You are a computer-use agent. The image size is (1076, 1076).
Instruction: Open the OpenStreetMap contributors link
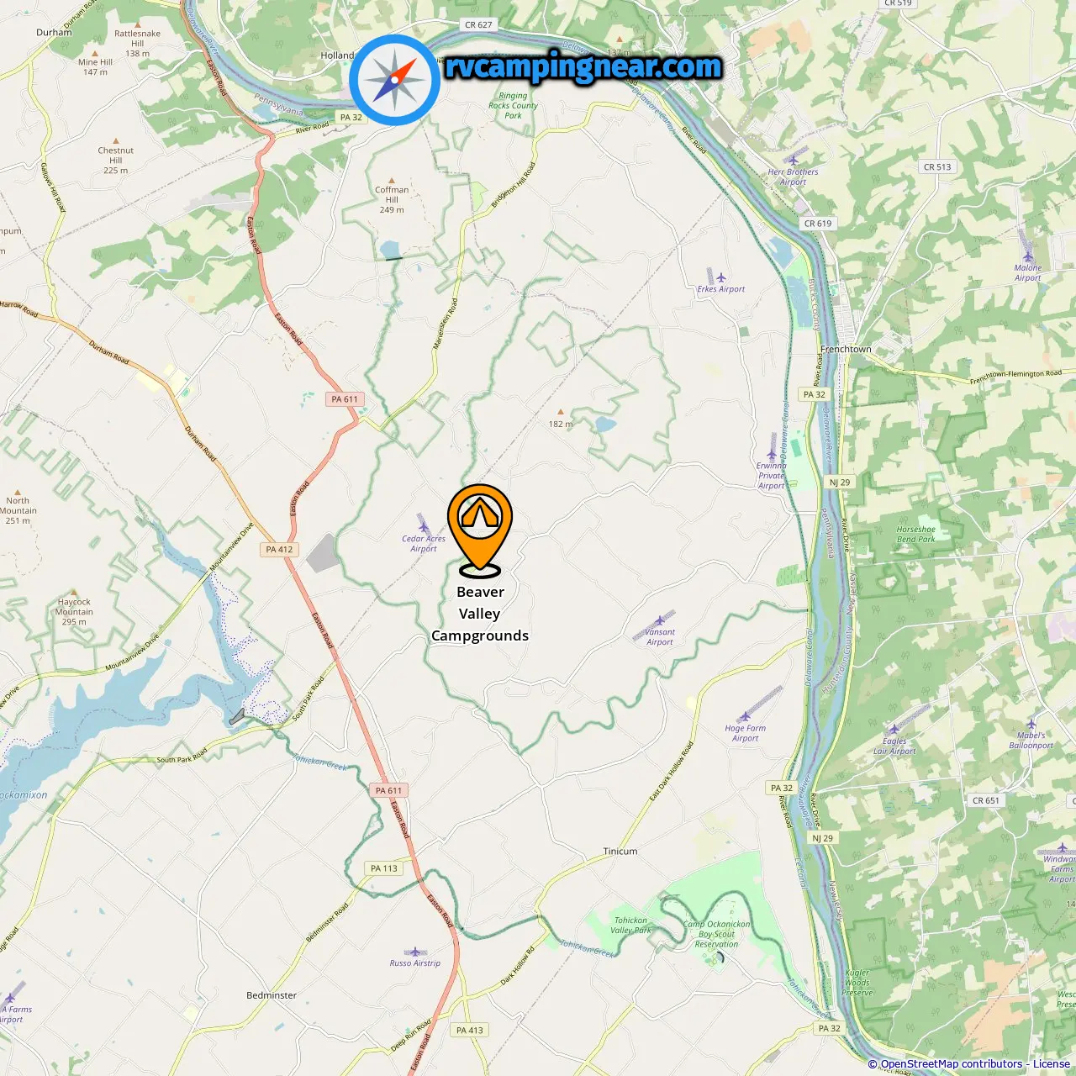click(951, 1064)
